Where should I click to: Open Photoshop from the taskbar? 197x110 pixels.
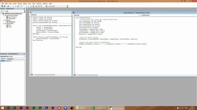click(8, 108)
